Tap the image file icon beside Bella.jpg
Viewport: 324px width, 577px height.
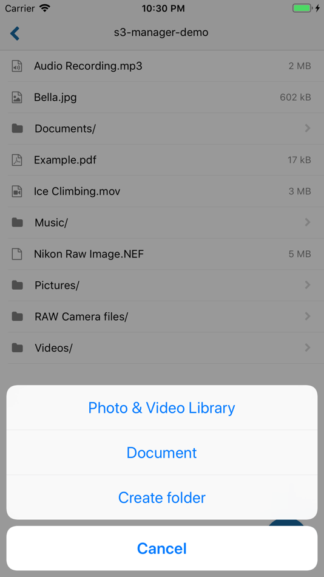click(x=17, y=98)
